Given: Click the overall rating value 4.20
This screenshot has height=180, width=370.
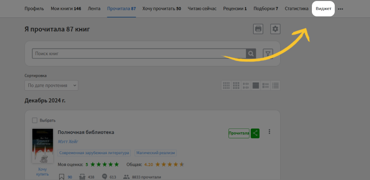Looking at the screenshot, I should (x=148, y=165).
